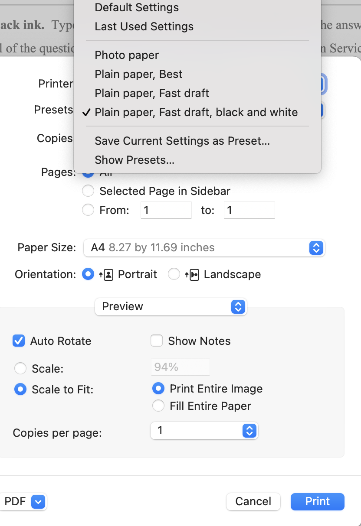Image resolution: width=361 pixels, height=526 pixels.
Task: Open the Show Presets menu entry
Action: [x=135, y=160]
